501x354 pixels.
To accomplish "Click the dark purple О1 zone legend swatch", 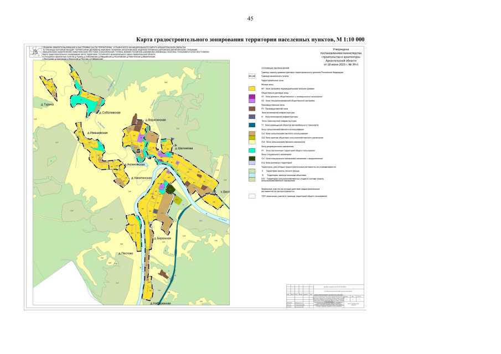I will (252, 96).
